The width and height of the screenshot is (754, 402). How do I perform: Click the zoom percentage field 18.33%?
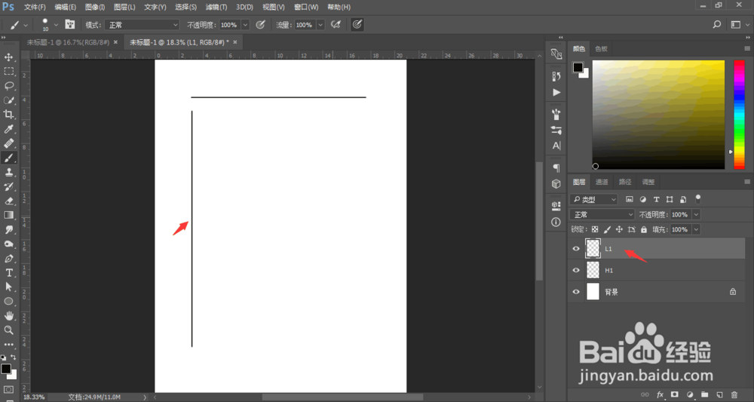coord(34,397)
